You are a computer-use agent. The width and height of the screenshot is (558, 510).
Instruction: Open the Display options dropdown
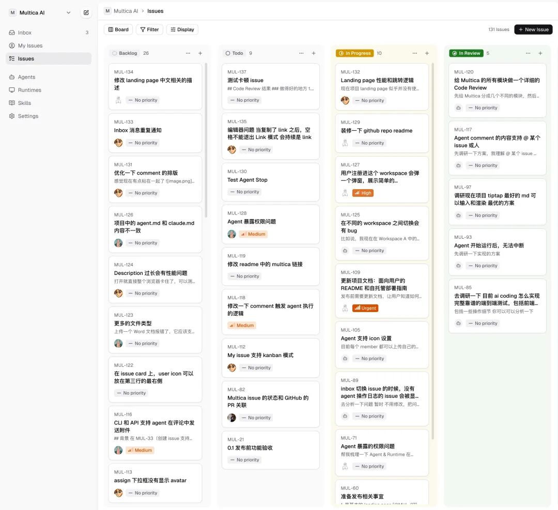182,29
